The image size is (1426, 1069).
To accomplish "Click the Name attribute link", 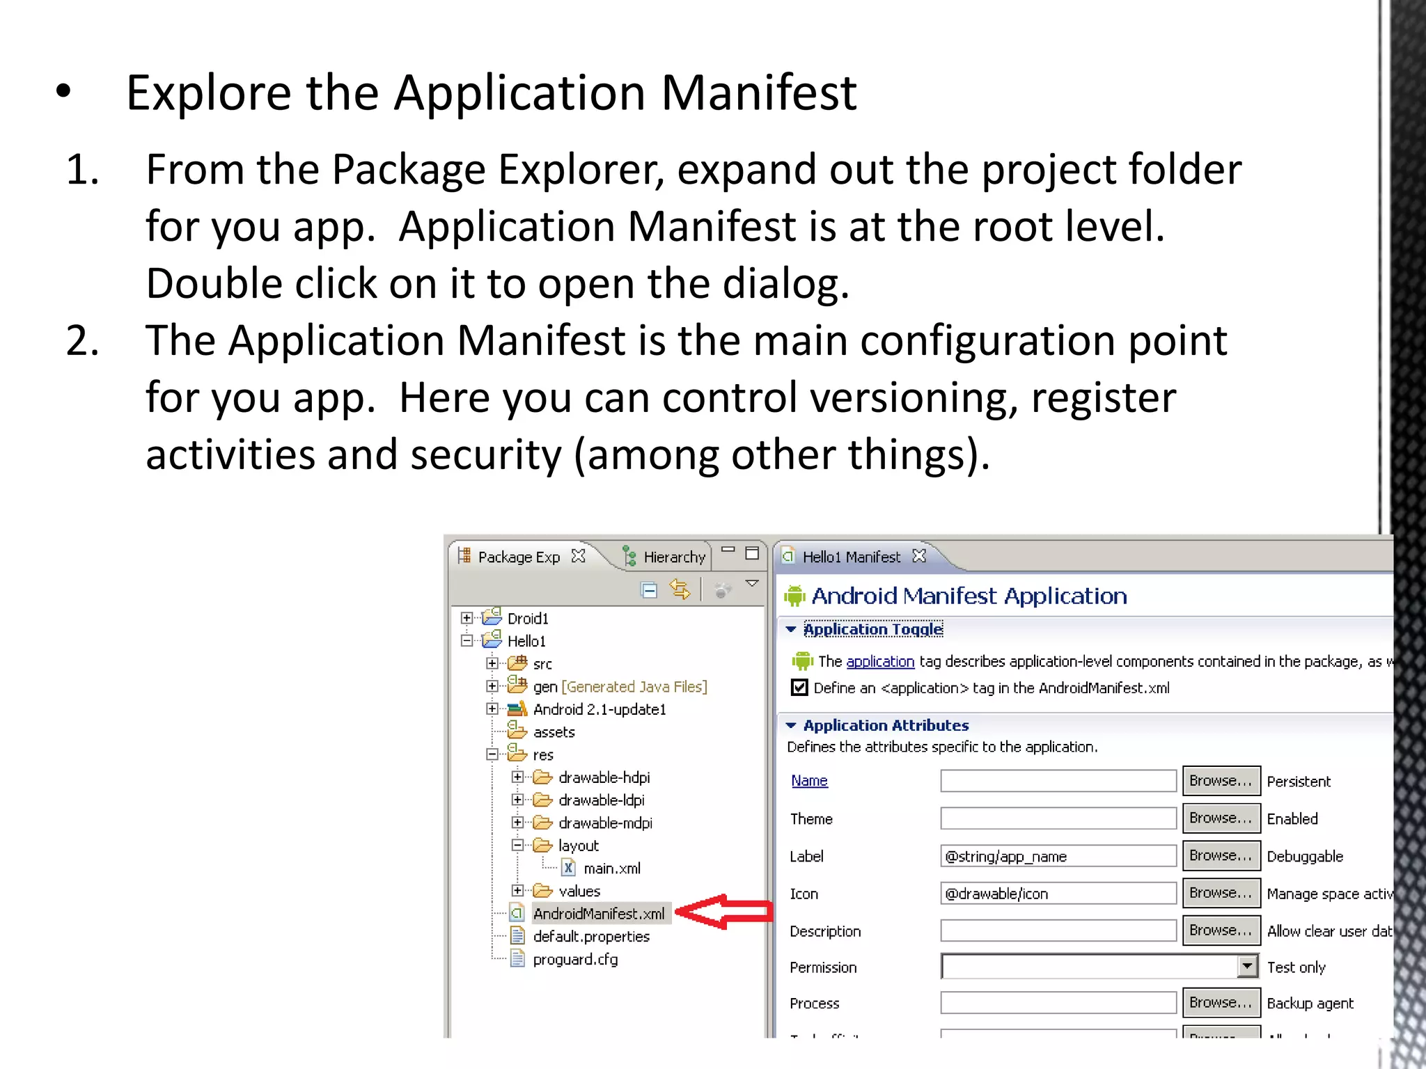I will click(x=809, y=781).
